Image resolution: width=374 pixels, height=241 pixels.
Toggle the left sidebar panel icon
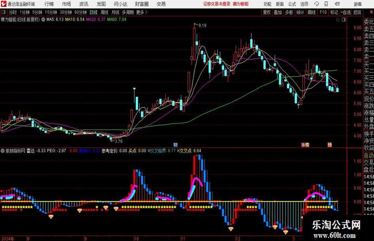tap(4, 12)
